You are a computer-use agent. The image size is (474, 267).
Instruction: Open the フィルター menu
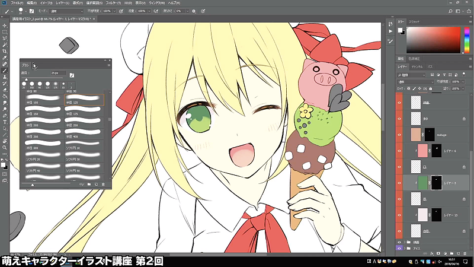tap(113, 3)
